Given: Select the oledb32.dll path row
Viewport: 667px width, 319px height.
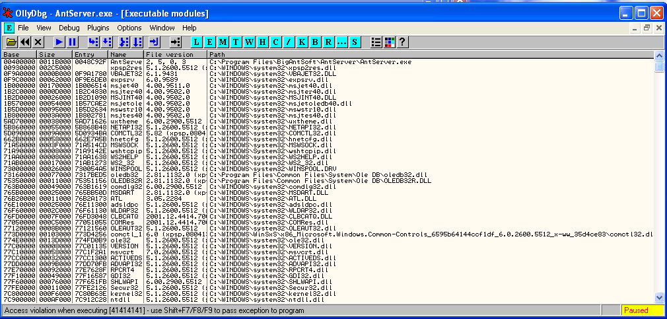Looking at the screenshot, I should [318, 175].
